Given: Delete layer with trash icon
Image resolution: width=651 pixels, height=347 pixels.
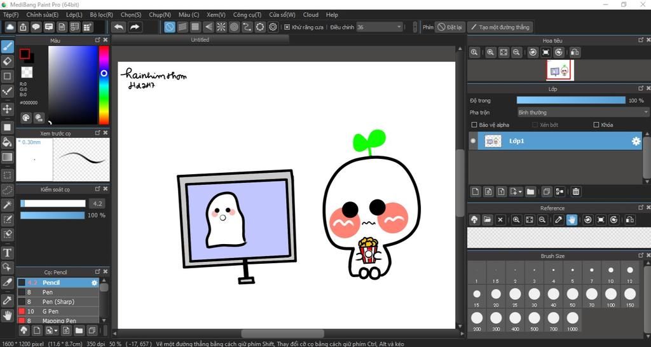Looking at the screenshot, I should [x=576, y=191].
